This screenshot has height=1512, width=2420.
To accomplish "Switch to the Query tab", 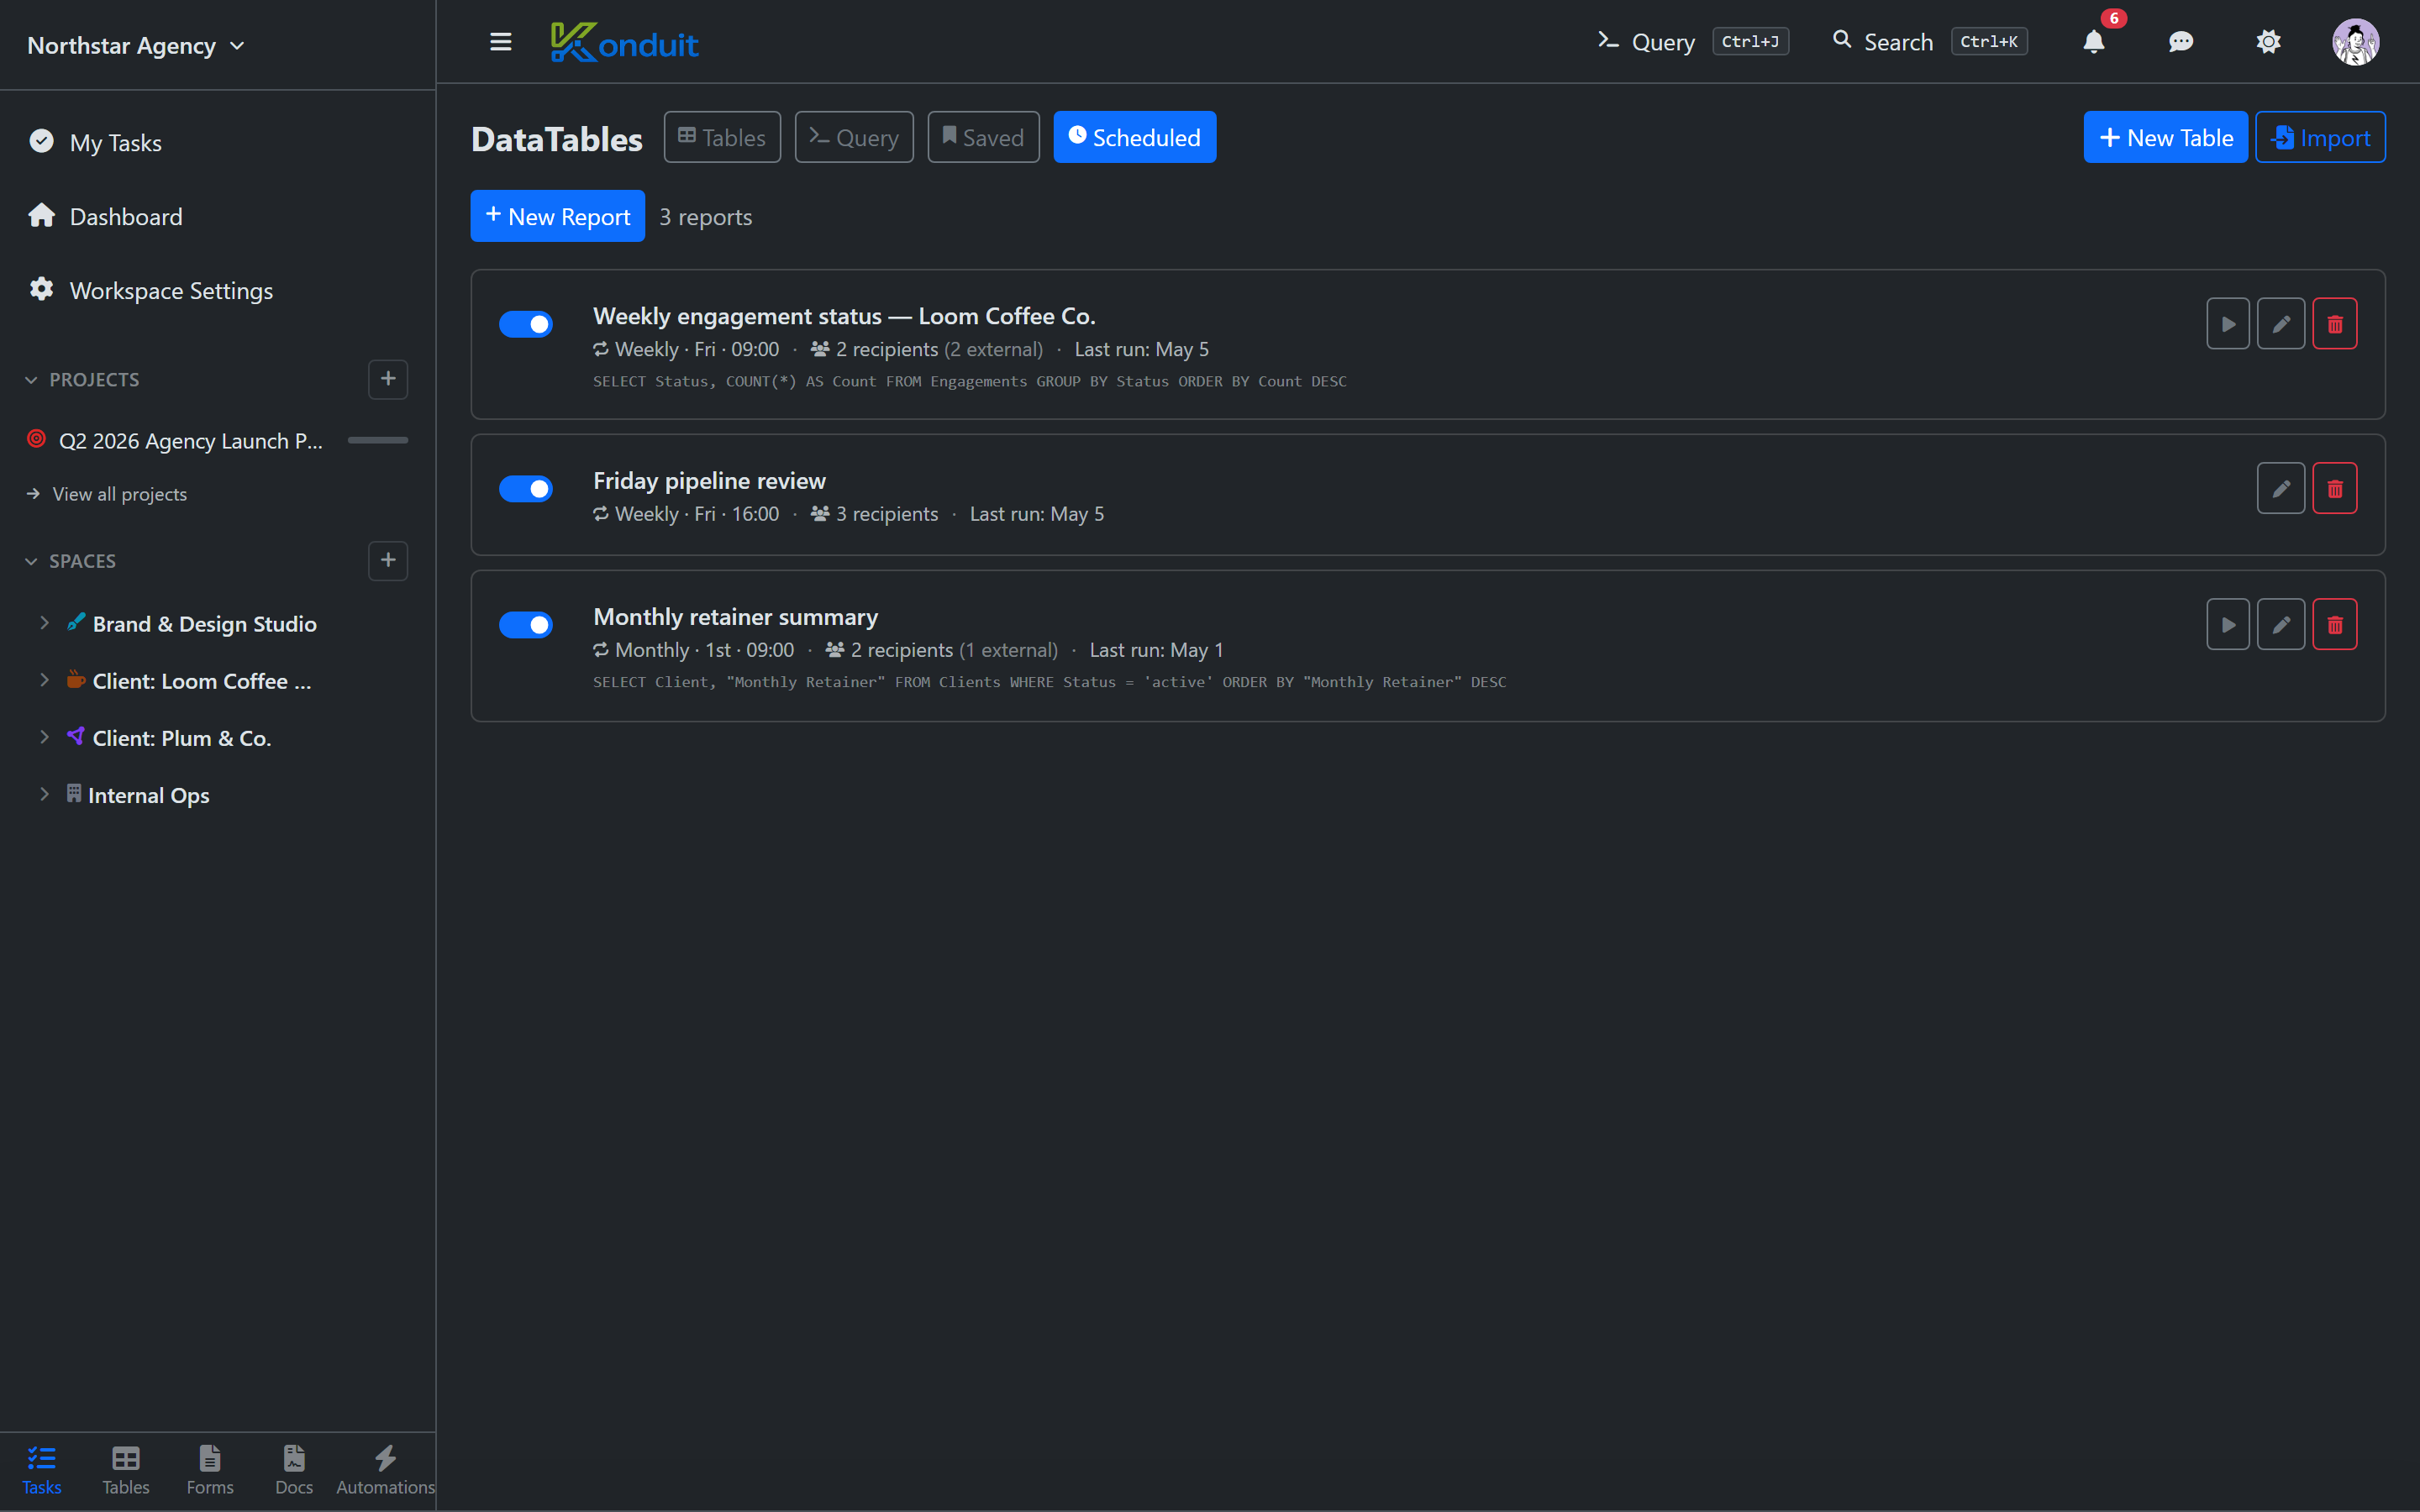I will pyautogui.click(x=854, y=137).
